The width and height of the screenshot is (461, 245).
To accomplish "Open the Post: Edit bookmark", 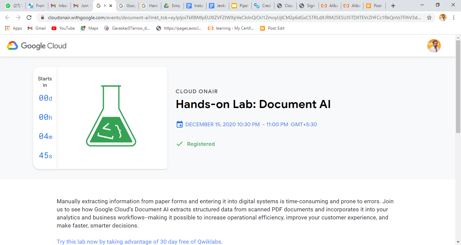I will click(x=272, y=28).
